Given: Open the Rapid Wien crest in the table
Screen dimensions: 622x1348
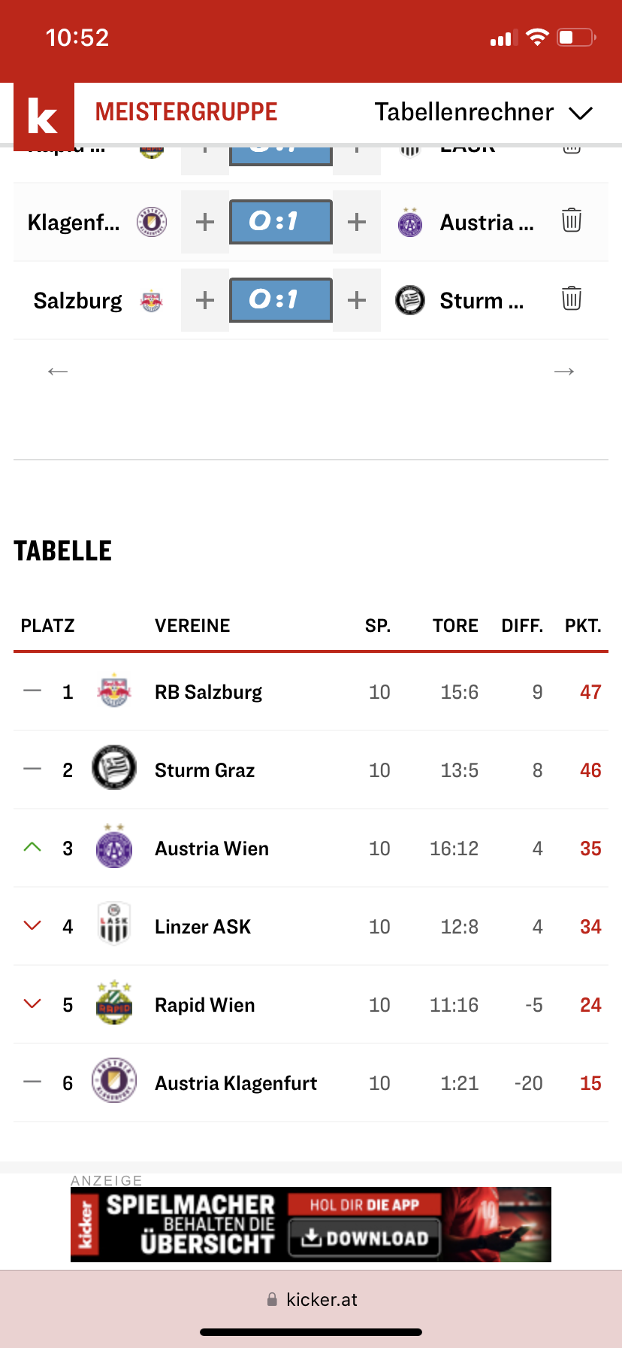Looking at the screenshot, I should coord(114,1003).
